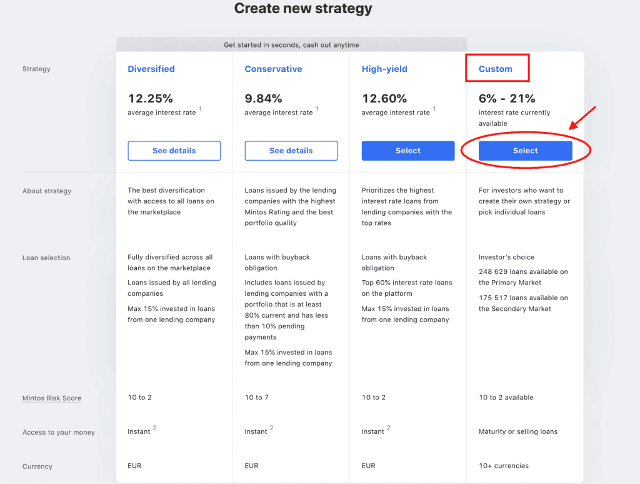Image resolution: width=640 pixels, height=484 pixels.
Task: Click footnote 1 beside High-yield average interest rate
Action: point(434,109)
